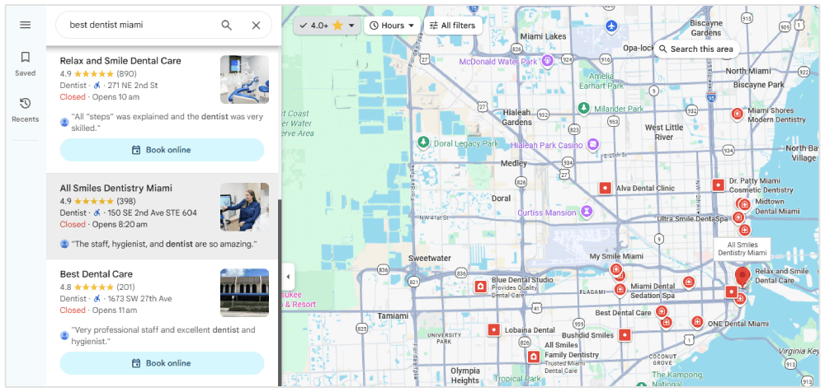Select the Midtown Dental Miami pin
Image resolution: width=825 pixels, height=392 pixels.
(744, 204)
